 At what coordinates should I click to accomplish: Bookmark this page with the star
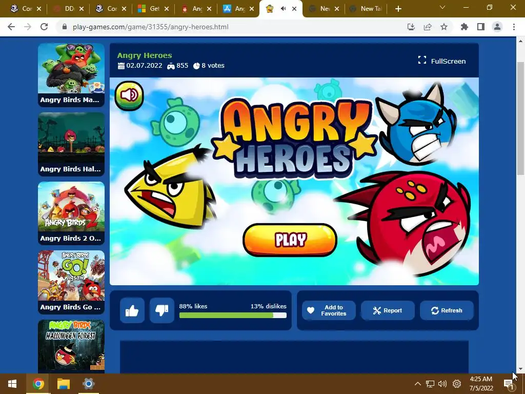444,27
